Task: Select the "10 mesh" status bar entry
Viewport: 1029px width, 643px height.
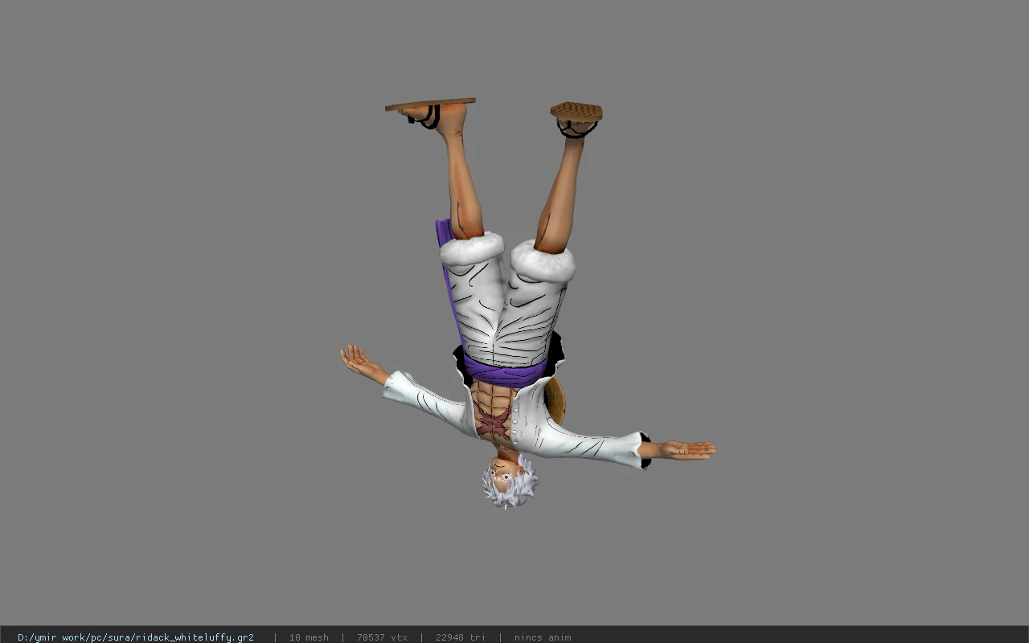Action: pyautogui.click(x=309, y=637)
